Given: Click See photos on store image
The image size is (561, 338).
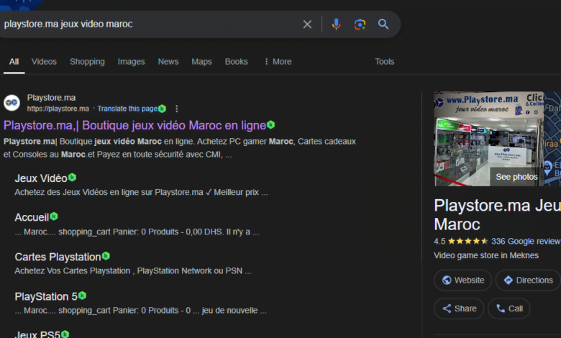Looking at the screenshot, I should [x=516, y=177].
